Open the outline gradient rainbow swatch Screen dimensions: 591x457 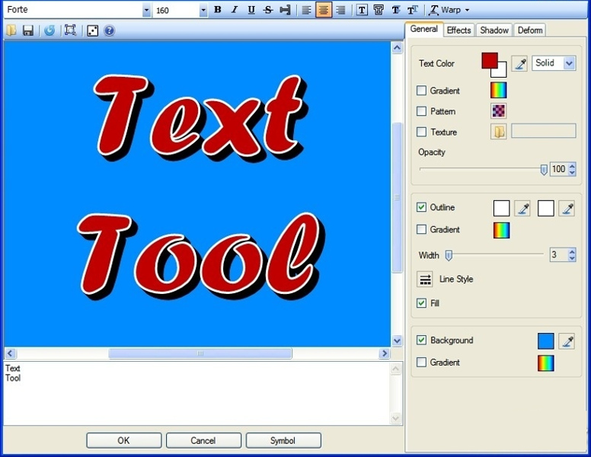502,230
